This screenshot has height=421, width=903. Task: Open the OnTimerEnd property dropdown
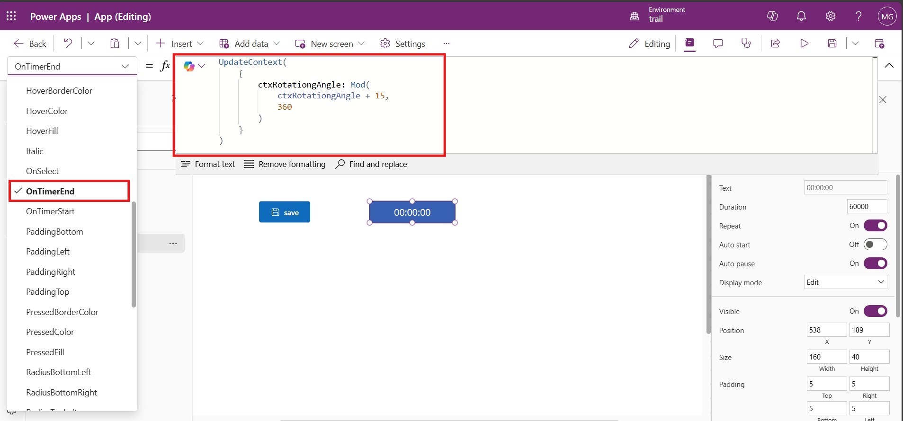(72, 66)
